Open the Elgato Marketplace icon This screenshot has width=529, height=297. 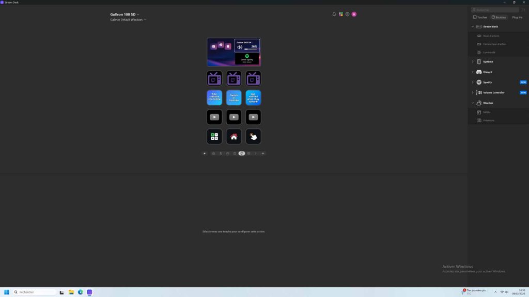[x=340, y=14]
